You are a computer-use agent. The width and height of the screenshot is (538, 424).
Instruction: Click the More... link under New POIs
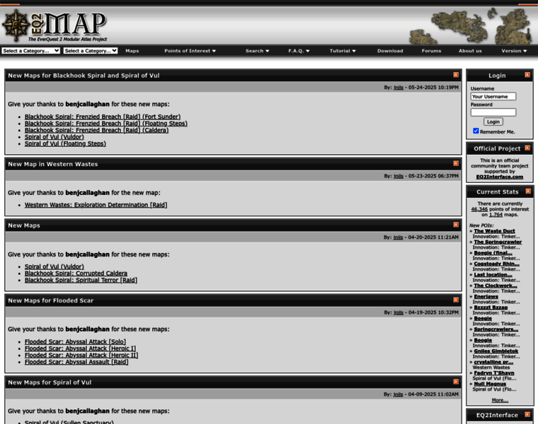tap(500, 401)
